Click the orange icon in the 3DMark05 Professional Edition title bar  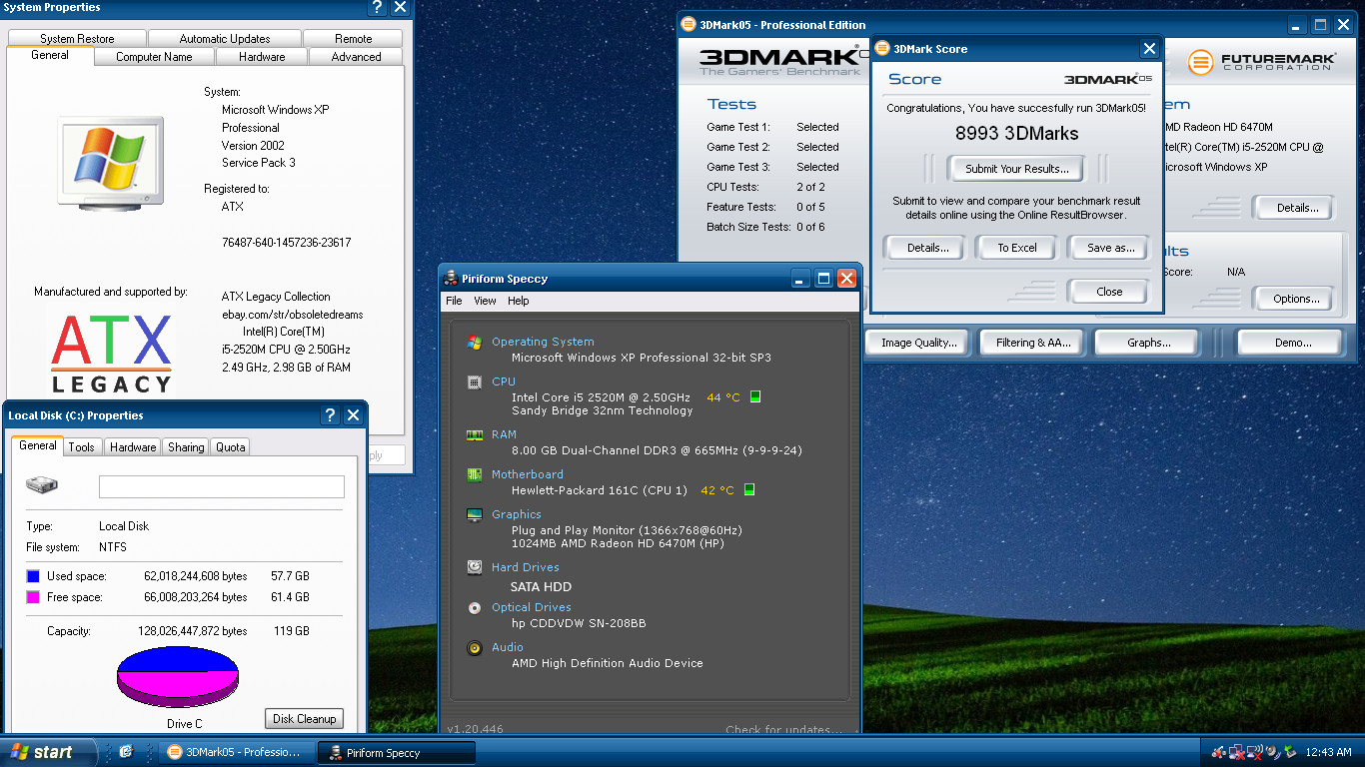(x=688, y=25)
